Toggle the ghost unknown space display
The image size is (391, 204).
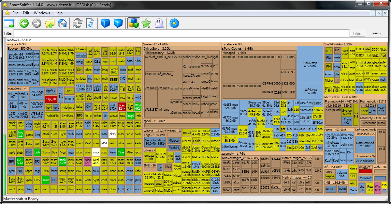pos(159,23)
